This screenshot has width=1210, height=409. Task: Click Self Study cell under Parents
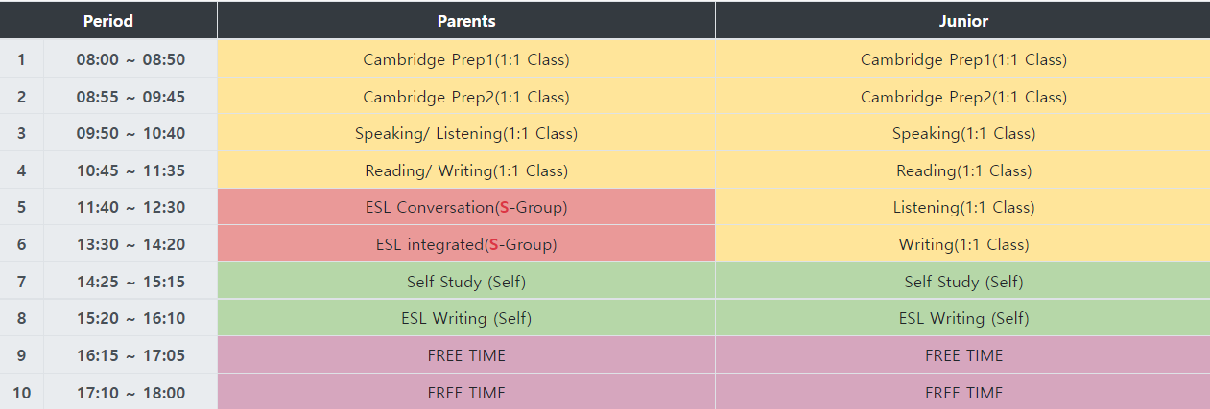tap(466, 282)
